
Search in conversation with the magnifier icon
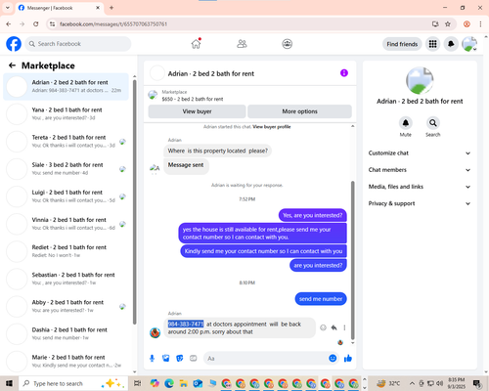coord(433,123)
